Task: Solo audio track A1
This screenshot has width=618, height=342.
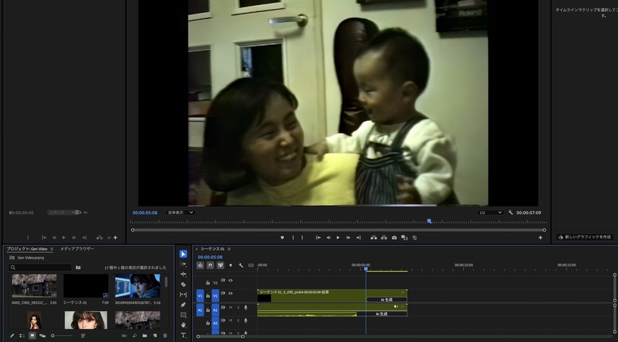Action: coord(238,307)
